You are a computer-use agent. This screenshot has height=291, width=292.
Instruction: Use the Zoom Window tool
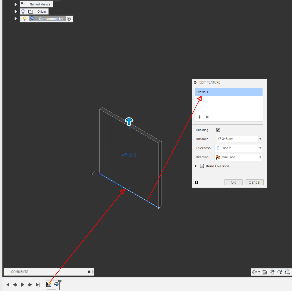pyautogui.click(x=287, y=272)
